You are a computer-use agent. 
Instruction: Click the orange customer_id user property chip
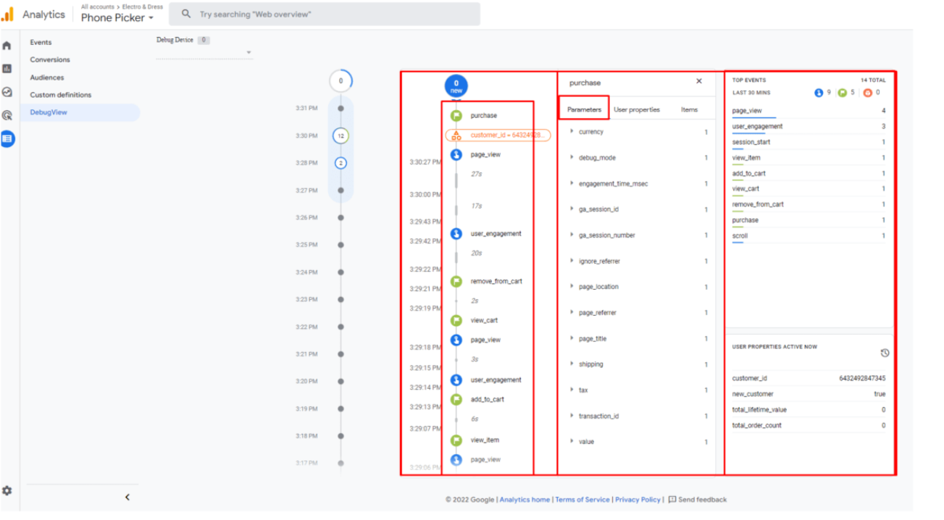point(498,135)
